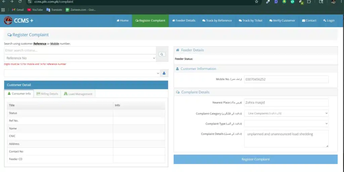Click the search criteria input field
This screenshot has width=344, height=172.
(x=80, y=50)
